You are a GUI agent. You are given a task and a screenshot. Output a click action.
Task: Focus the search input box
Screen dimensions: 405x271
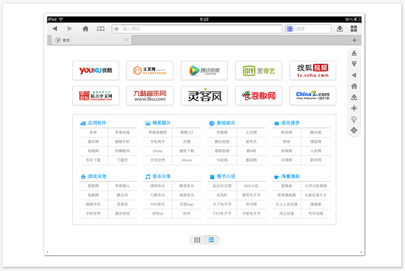point(313,29)
